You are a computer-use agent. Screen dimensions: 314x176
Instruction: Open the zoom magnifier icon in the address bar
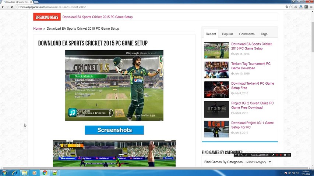click(287, 7)
